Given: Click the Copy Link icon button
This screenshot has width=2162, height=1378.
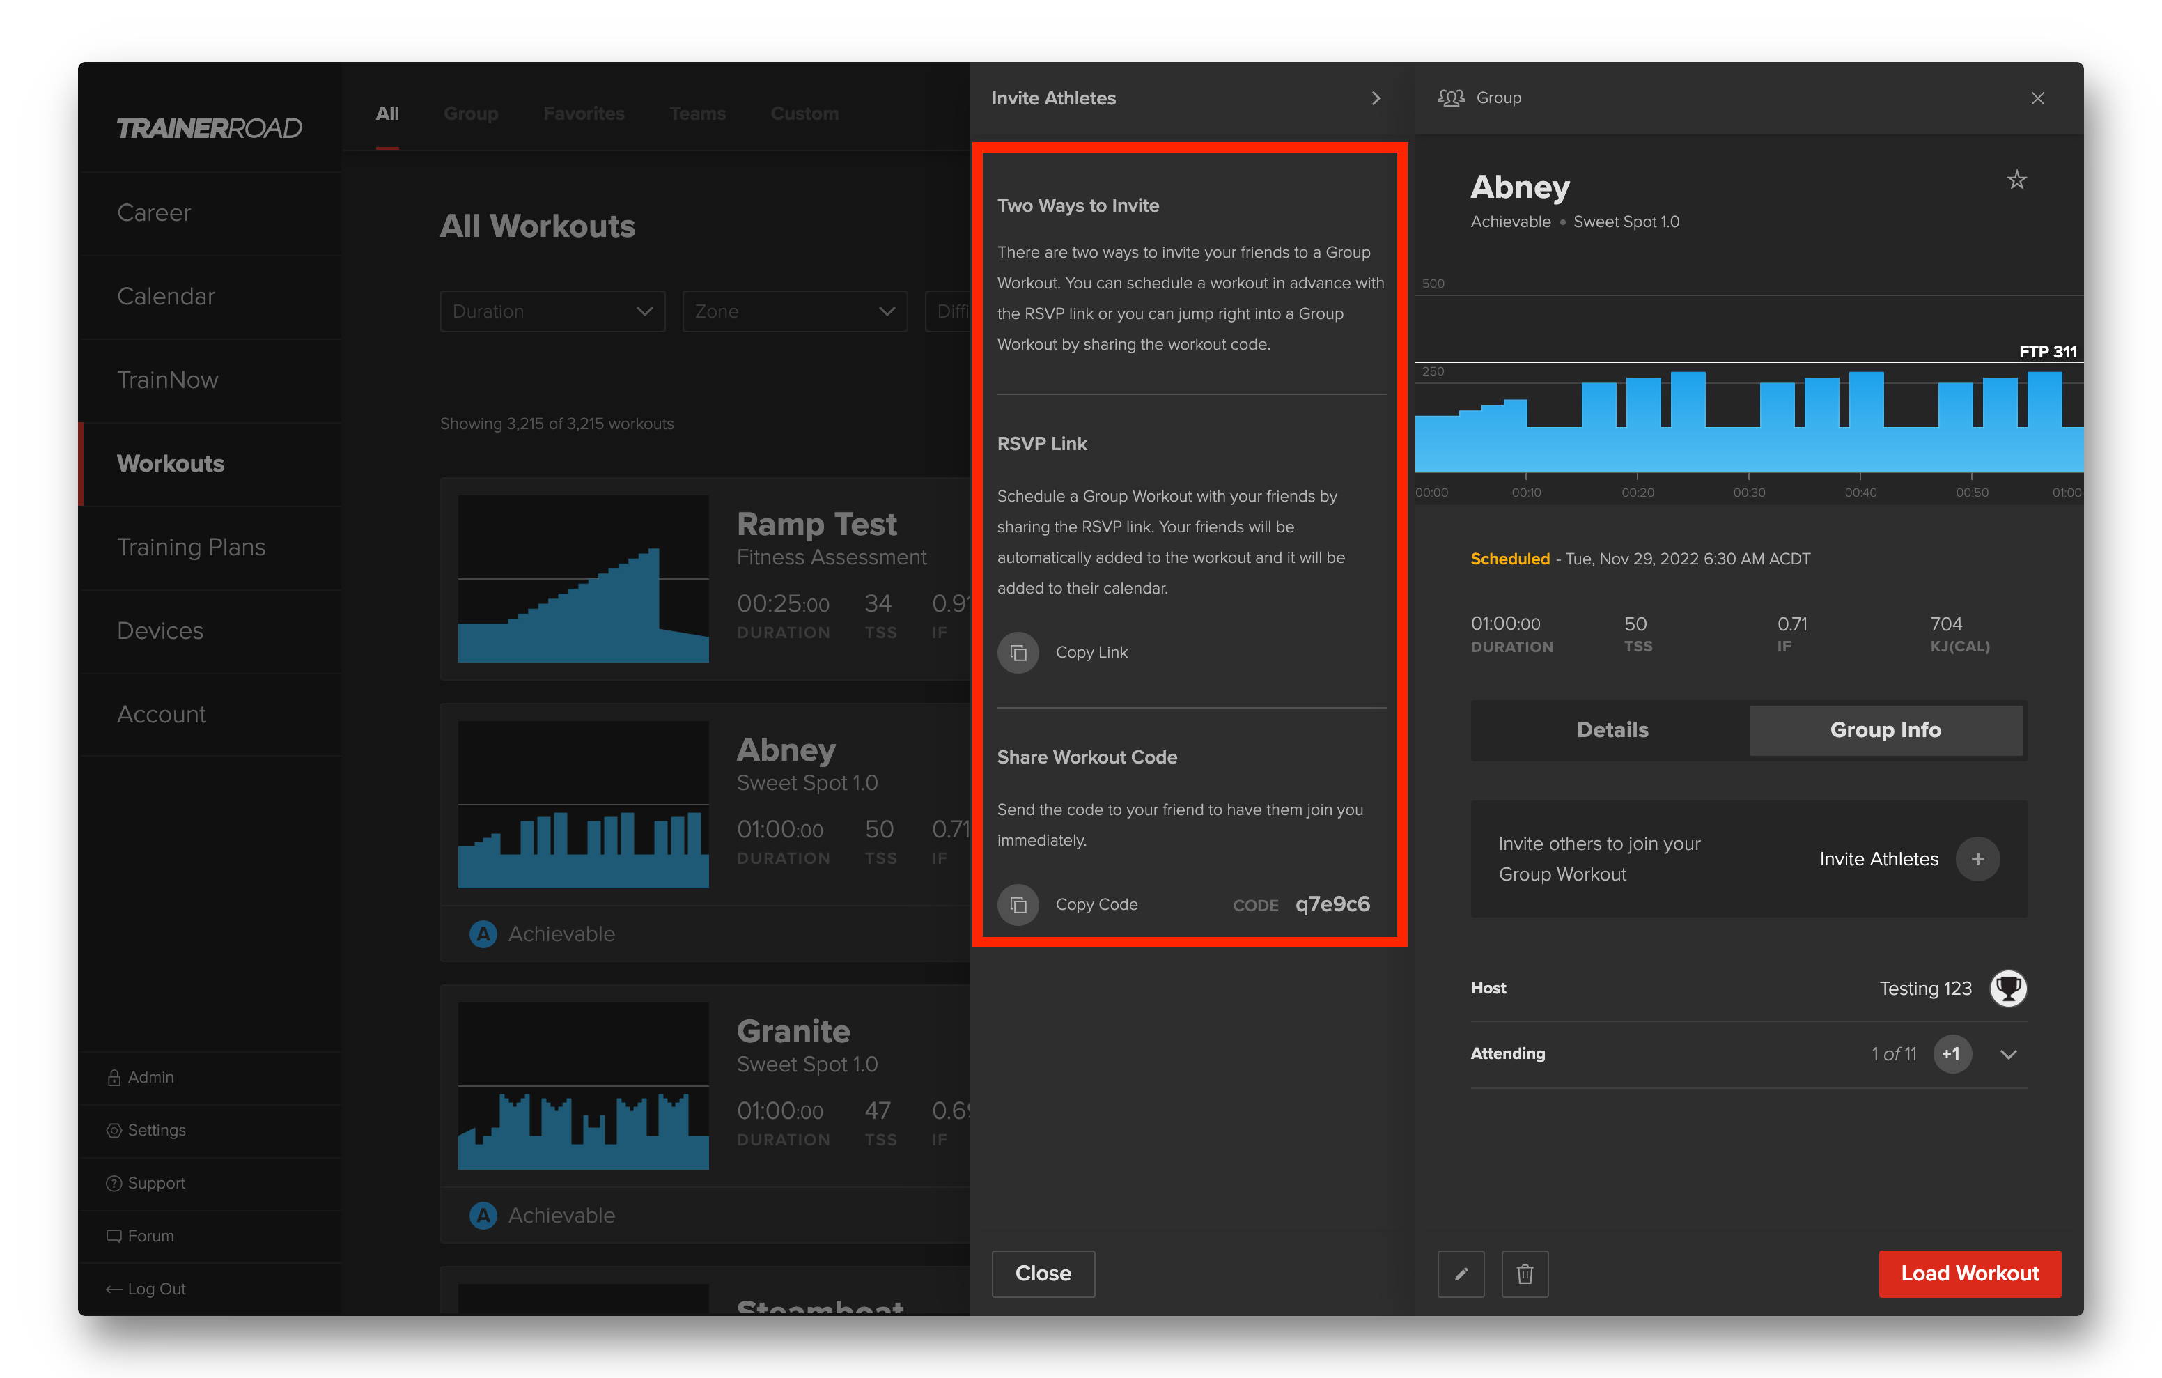Looking at the screenshot, I should click(1018, 652).
